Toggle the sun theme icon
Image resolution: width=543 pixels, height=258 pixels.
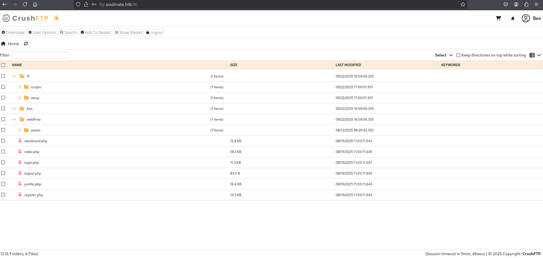point(57,18)
